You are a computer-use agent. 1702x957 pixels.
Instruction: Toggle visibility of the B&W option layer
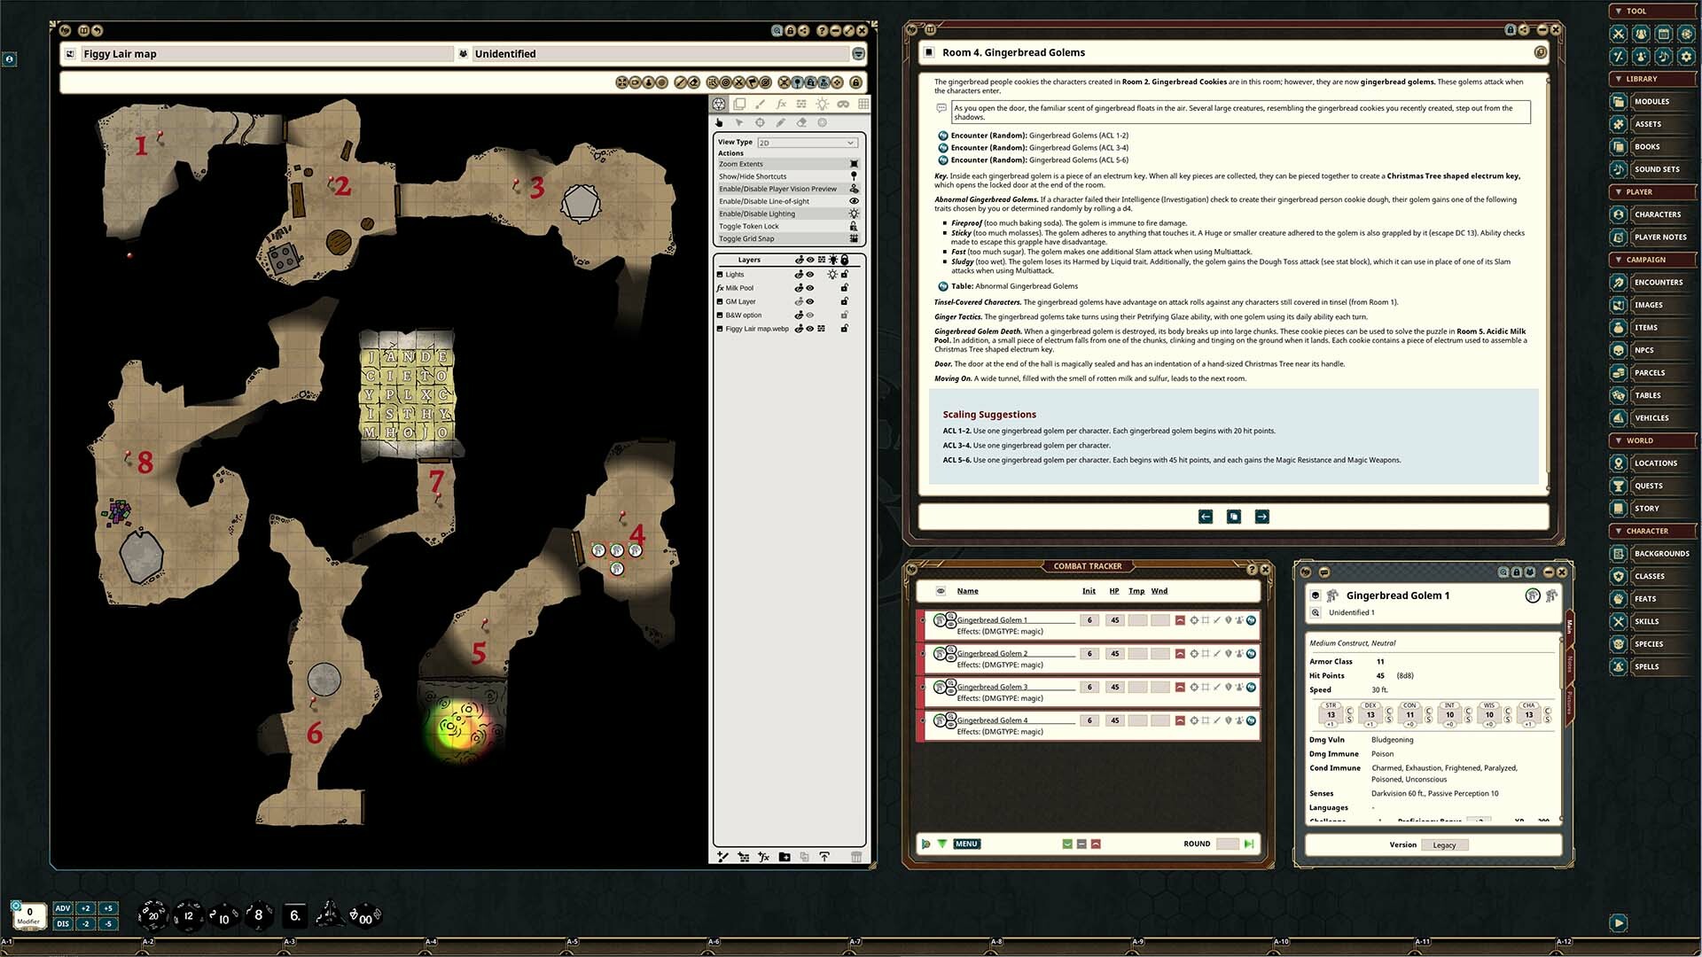click(809, 315)
